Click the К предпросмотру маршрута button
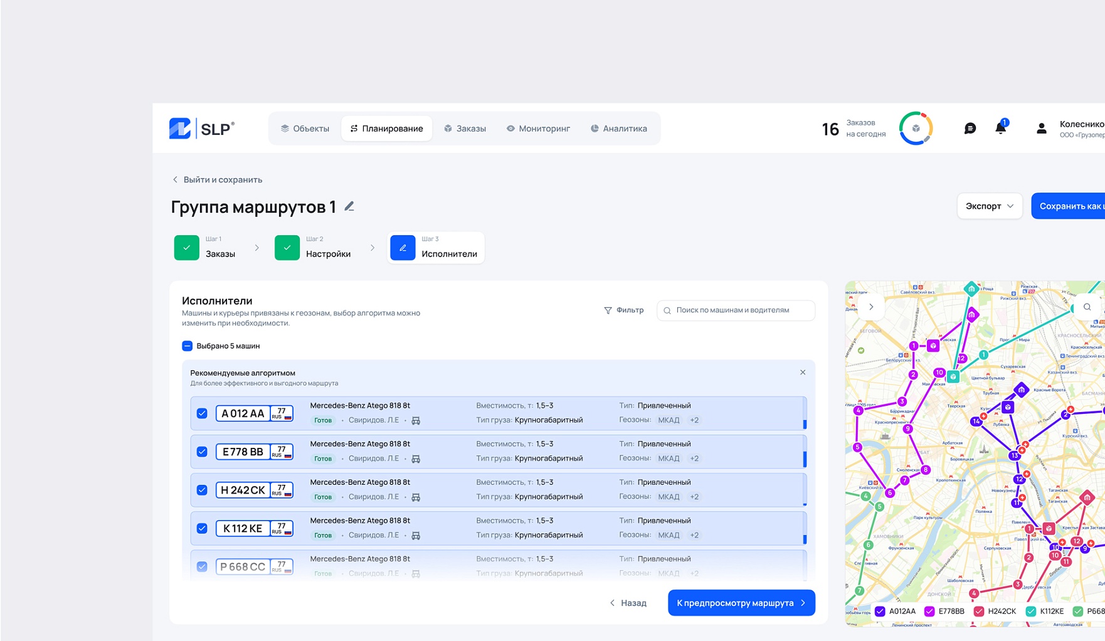Screen dimensions: 1105x641 tap(741, 603)
